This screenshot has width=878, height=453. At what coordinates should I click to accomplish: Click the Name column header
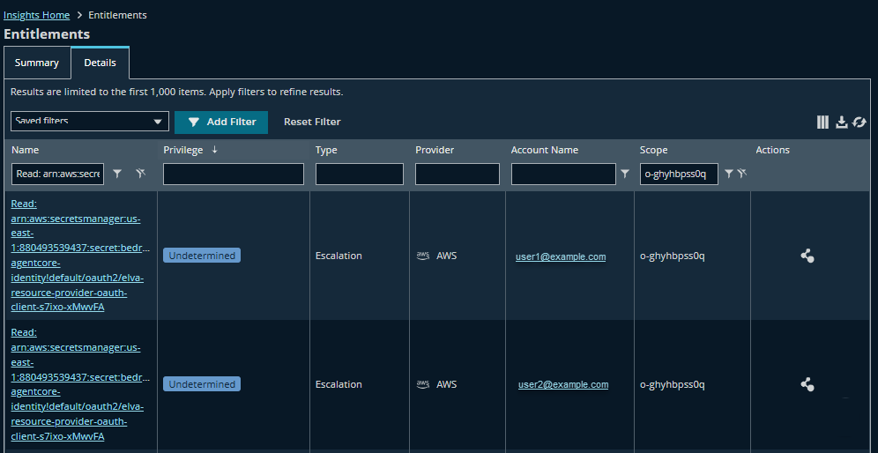click(x=26, y=150)
